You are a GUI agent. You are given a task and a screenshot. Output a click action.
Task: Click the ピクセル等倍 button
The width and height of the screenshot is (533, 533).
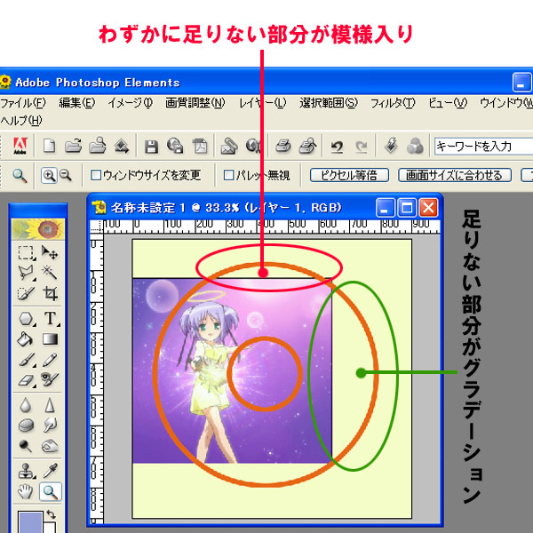349,175
